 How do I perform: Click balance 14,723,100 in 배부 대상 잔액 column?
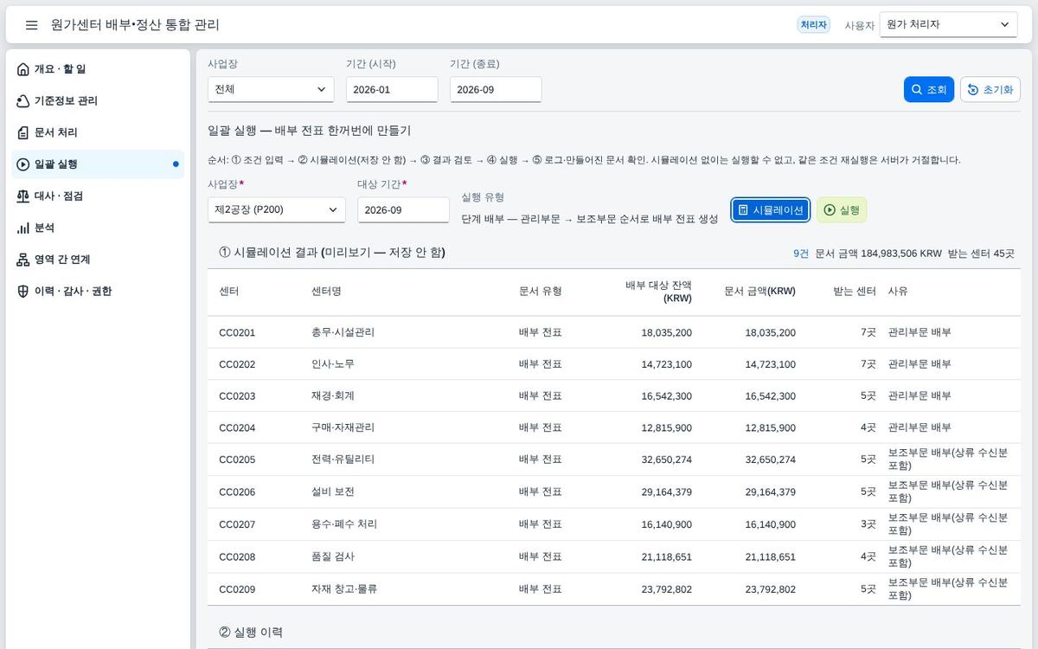click(666, 364)
